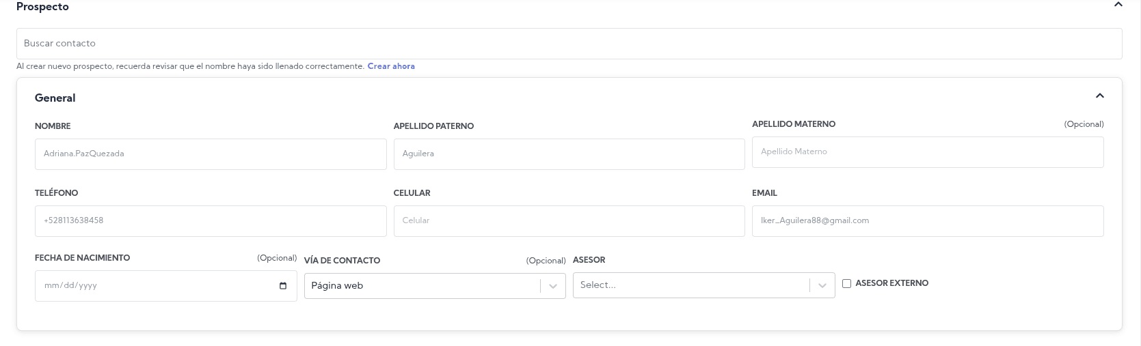Collapse the Prospecto section chevron

[x=1118, y=5]
